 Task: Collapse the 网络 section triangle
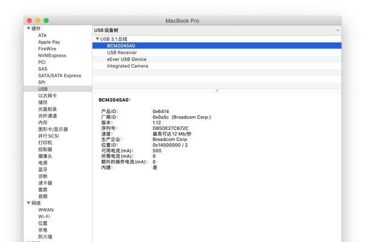coord(28,203)
